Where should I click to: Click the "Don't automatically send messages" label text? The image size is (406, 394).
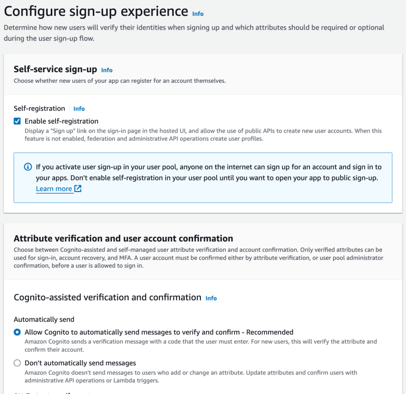(x=80, y=363)
